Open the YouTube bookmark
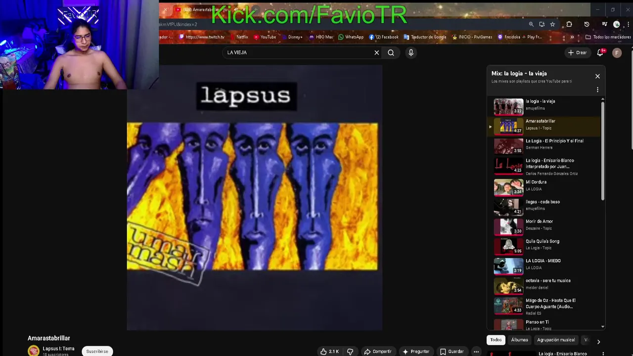The height and width of the screenshot is (356, 633). pos(265,37)
